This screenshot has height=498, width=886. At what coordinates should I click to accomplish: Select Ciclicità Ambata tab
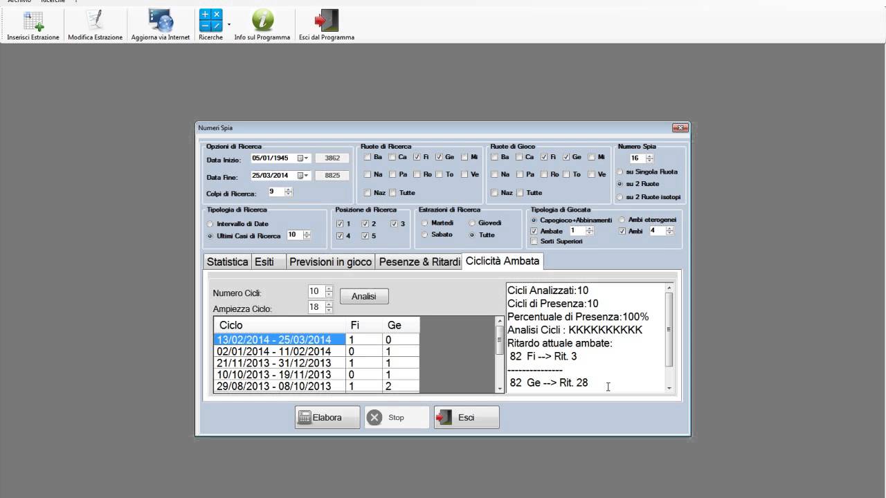(503, 261)
